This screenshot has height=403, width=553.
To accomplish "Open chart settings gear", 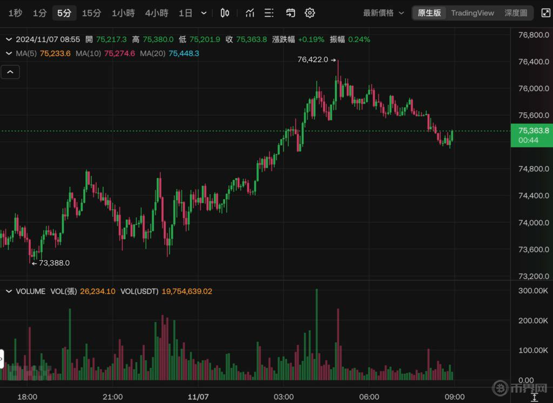I will click(309, 13).
